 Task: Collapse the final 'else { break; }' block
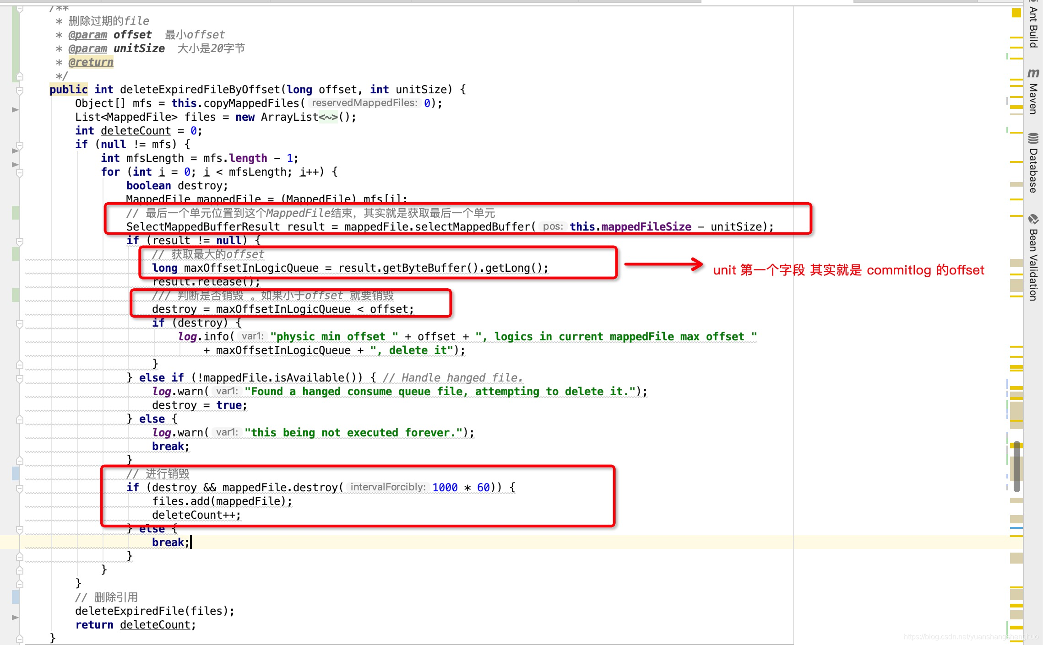pos(20,529)
